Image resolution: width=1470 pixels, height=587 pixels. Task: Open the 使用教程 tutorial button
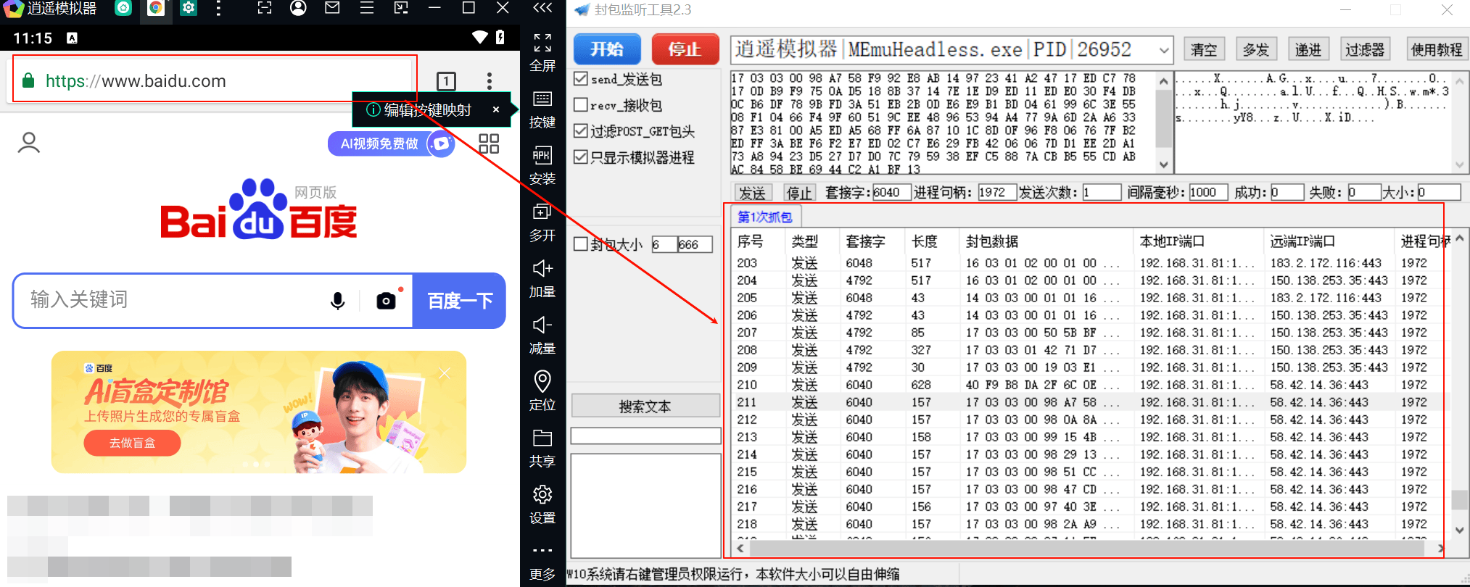coord(1437,49)
